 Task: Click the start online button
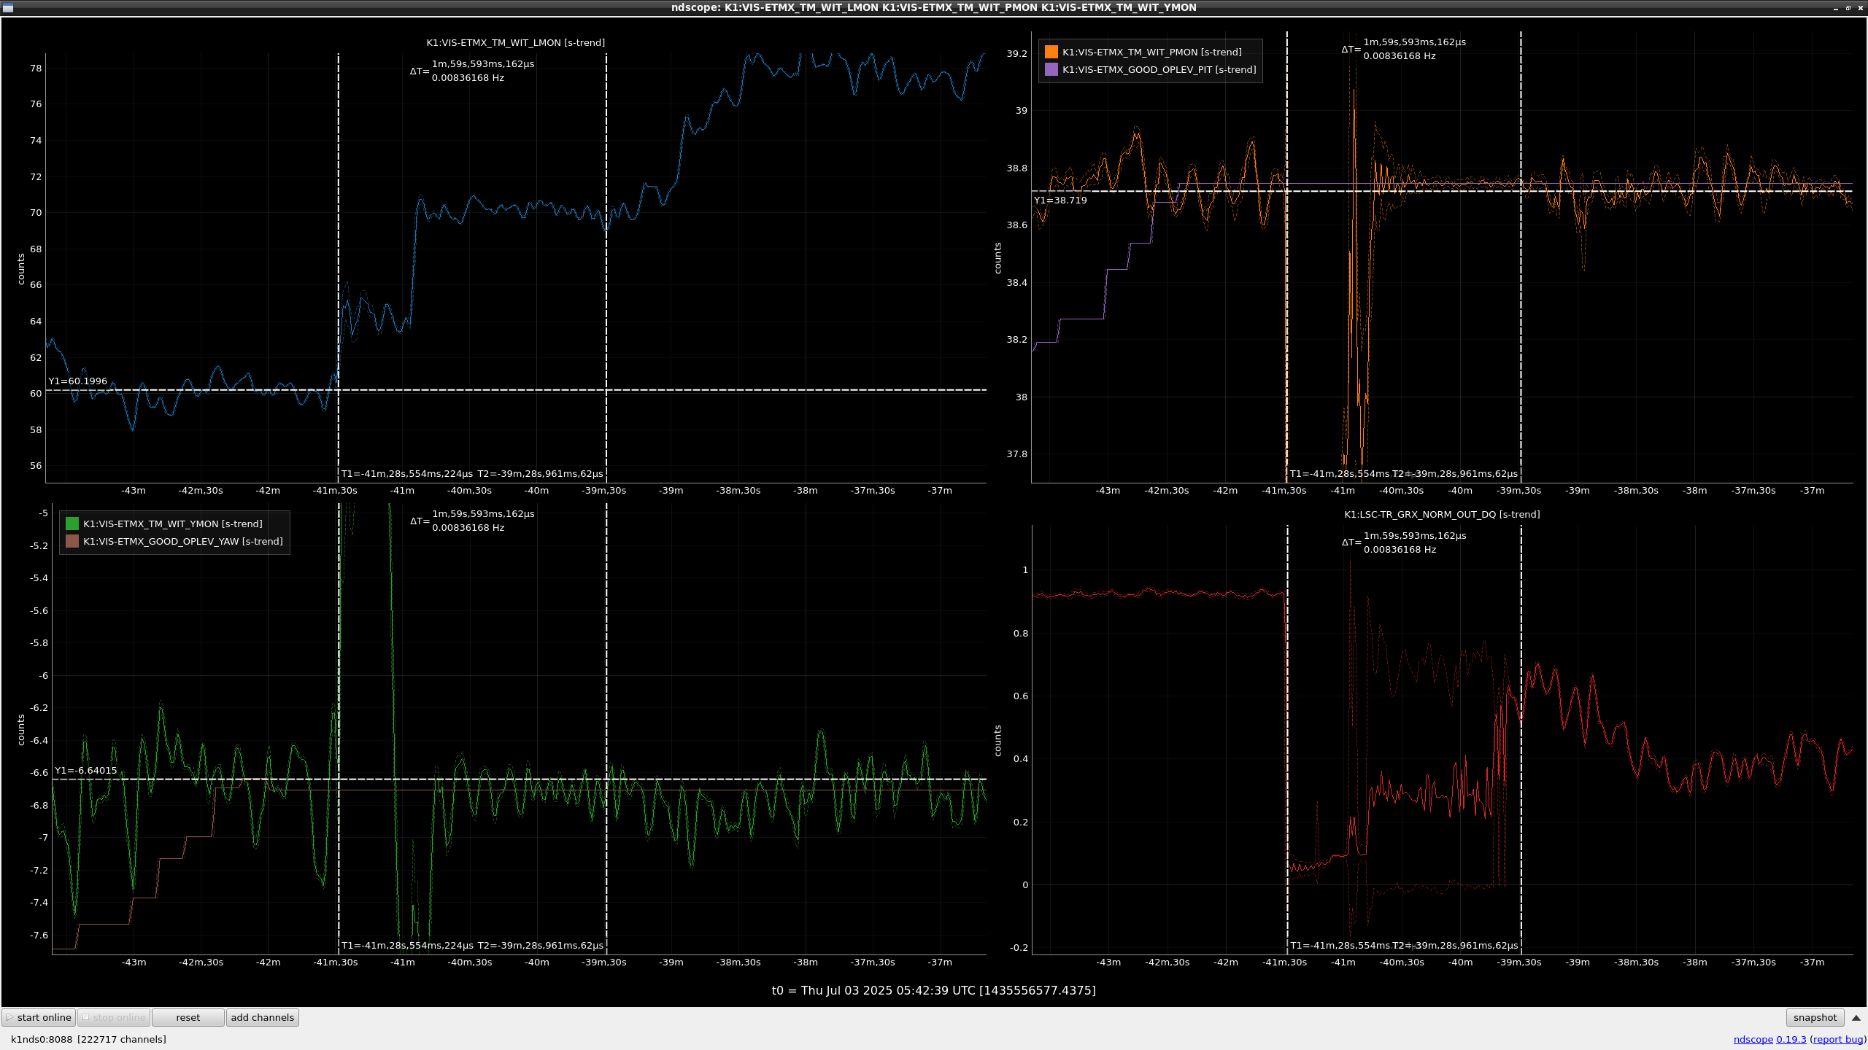coord(39,1017)
